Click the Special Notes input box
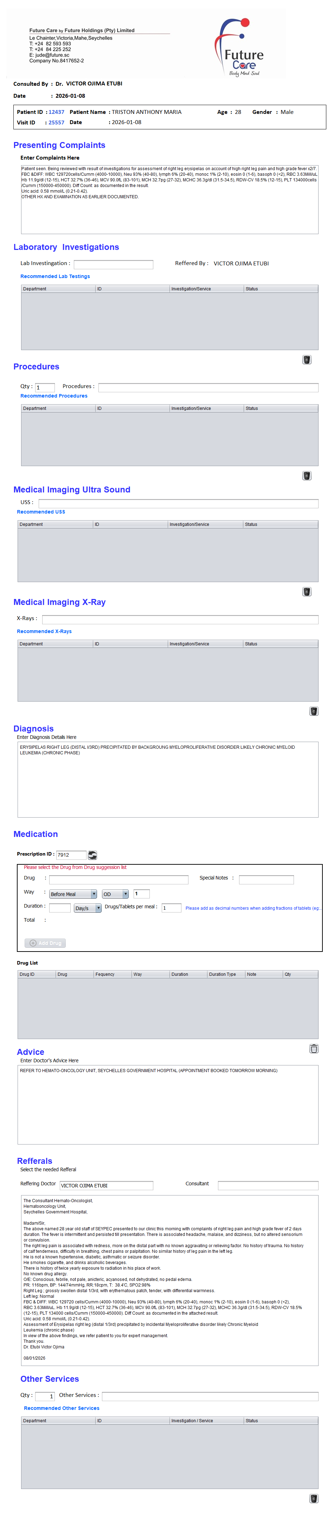The height and width of the screenshot is (1515, 327). [266, 879]
